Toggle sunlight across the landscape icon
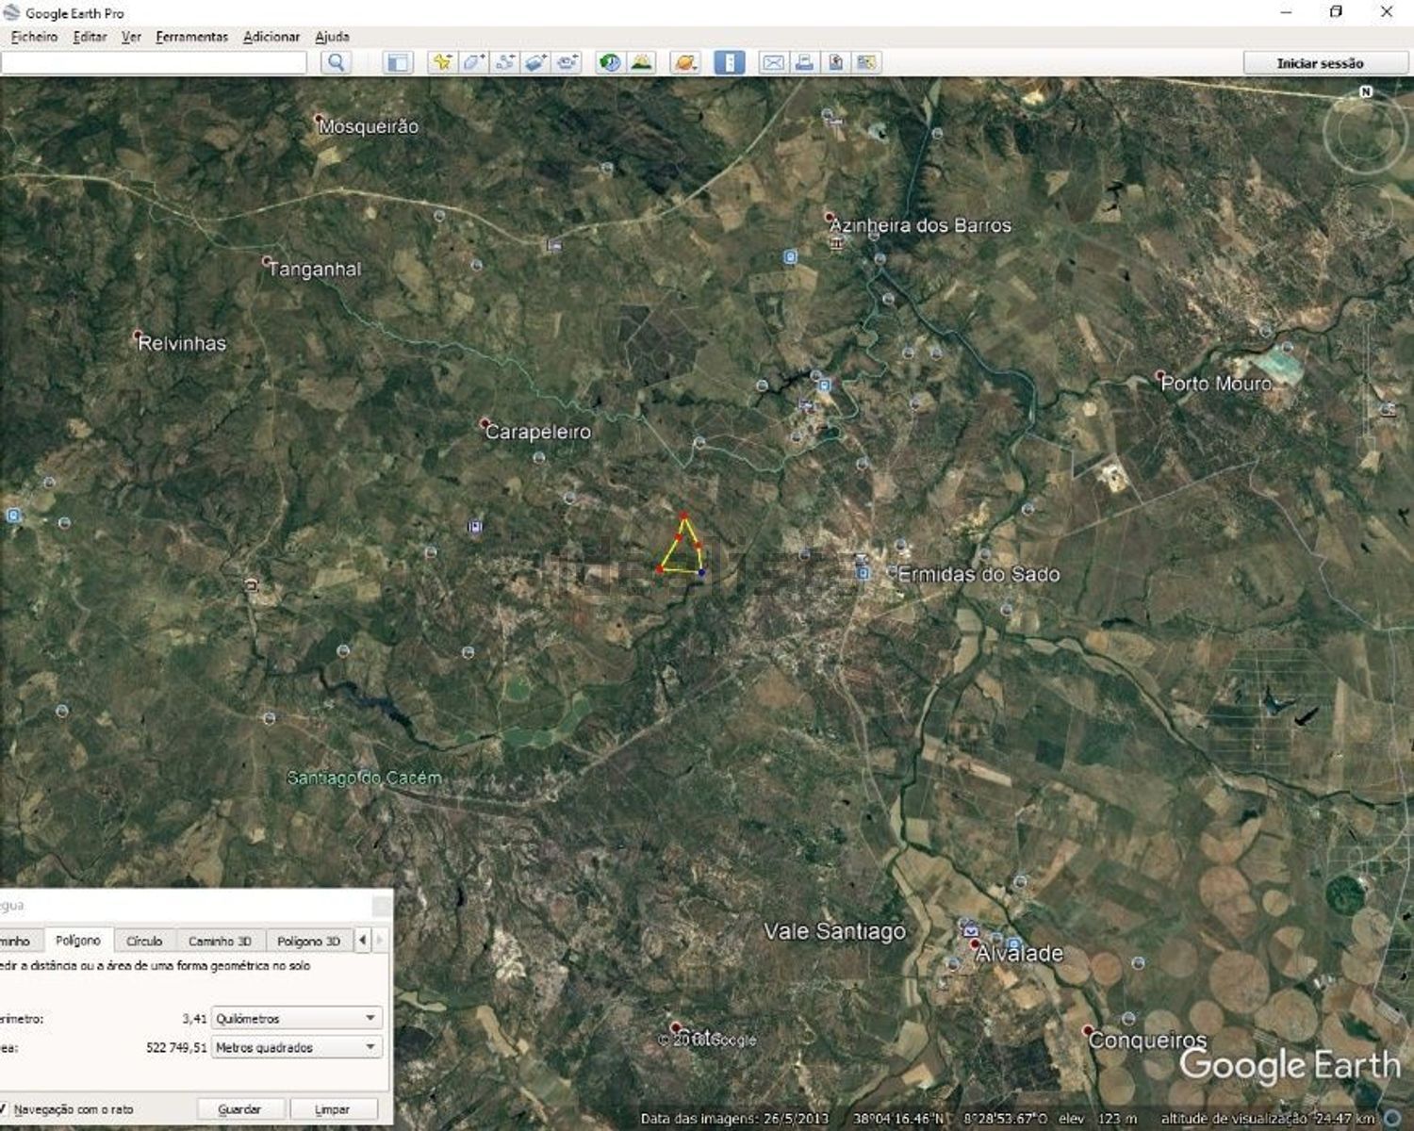 pyautogui.click(x=642, y=63)
